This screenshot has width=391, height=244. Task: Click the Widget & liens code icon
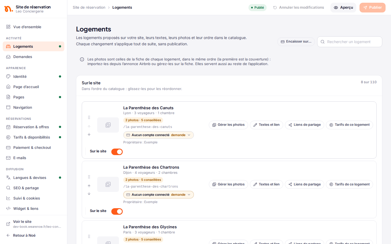[8, 208]
